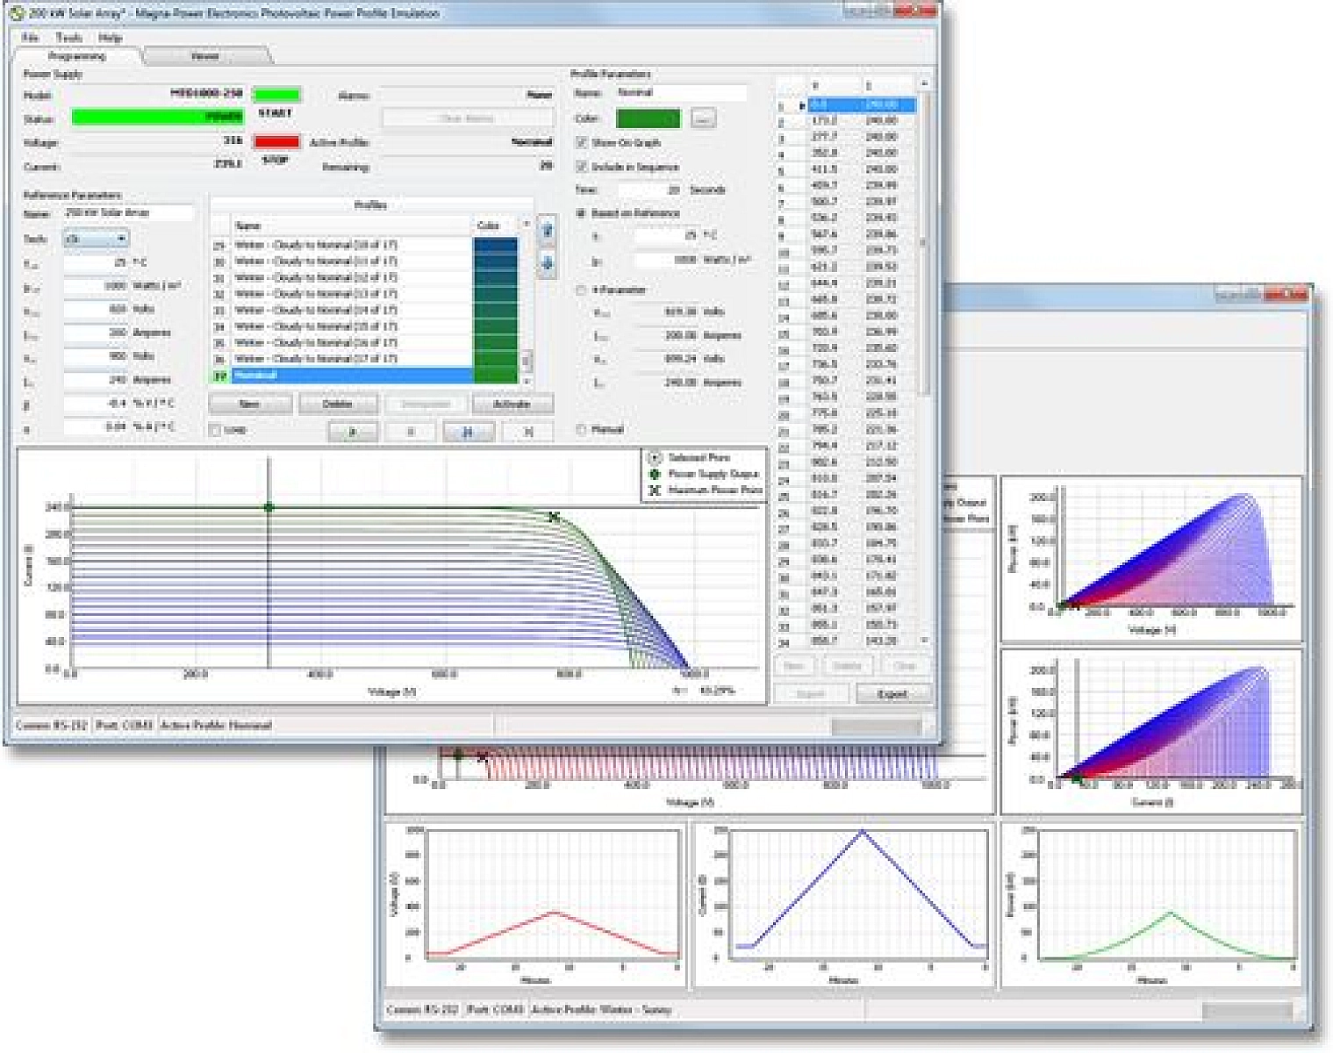The width and height of the screenshot is (1333, 1053).
Task: Toggle the Loop checkbox
Action: coord(216,430)
